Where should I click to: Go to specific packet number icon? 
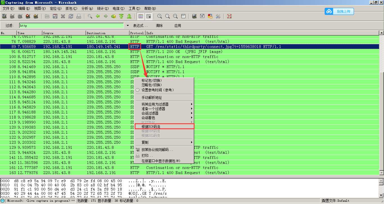(114, 16)
